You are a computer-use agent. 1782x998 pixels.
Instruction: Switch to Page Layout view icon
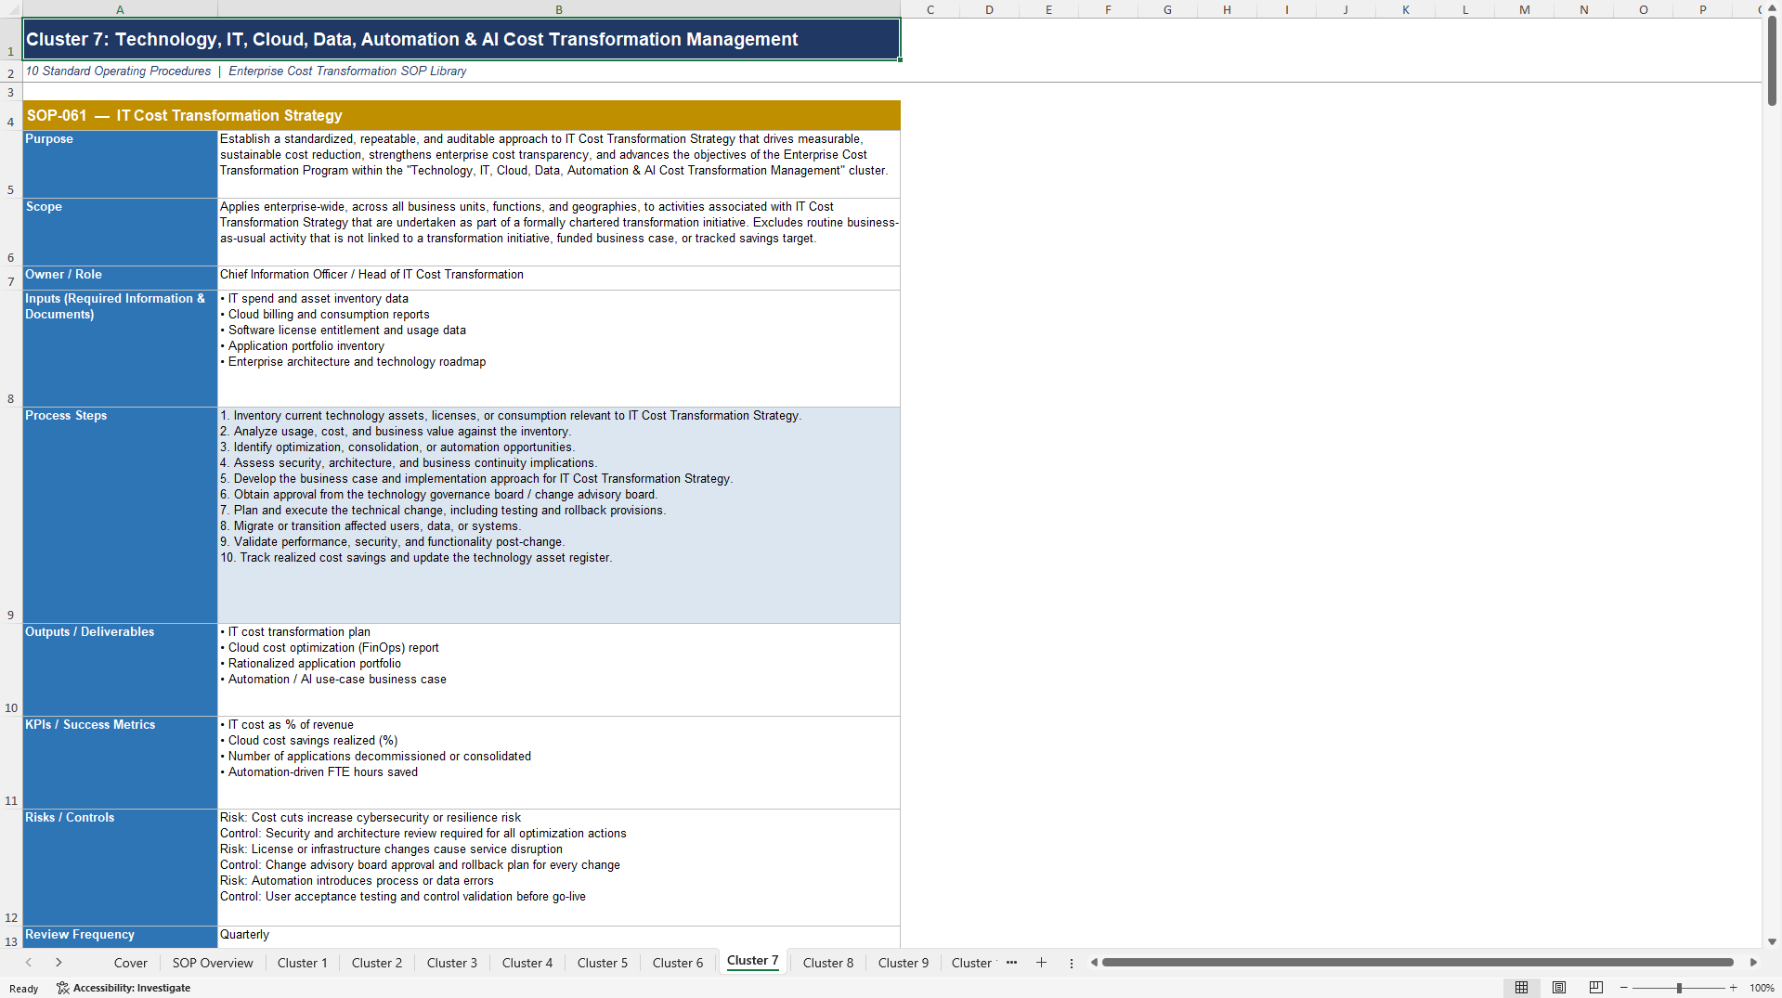[1559, 988]
